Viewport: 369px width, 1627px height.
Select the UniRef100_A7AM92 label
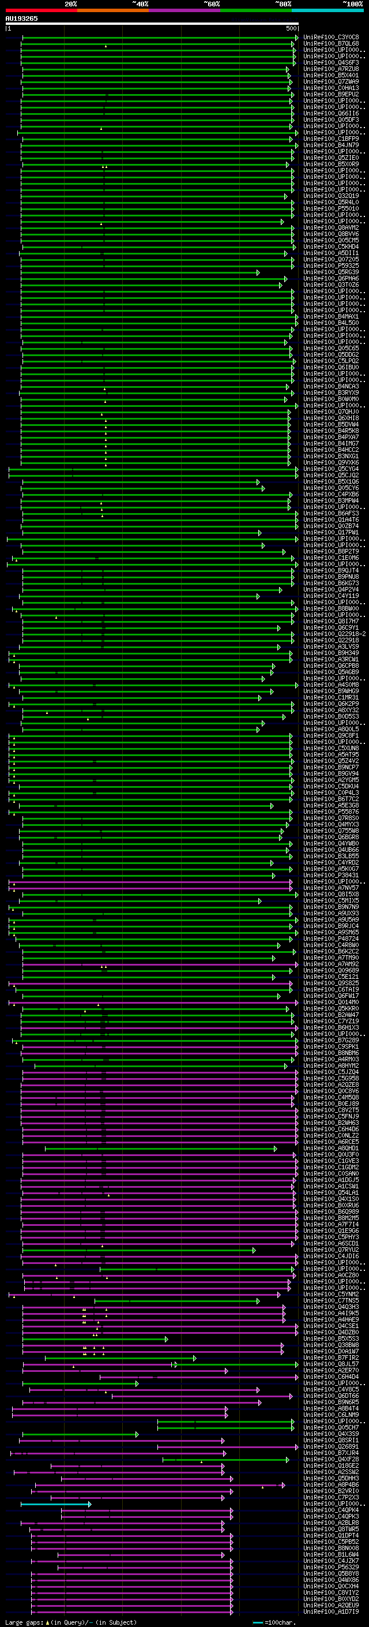click(x=331, y=964)
